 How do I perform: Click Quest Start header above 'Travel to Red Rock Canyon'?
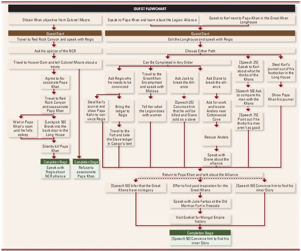(x=55, y=34)
